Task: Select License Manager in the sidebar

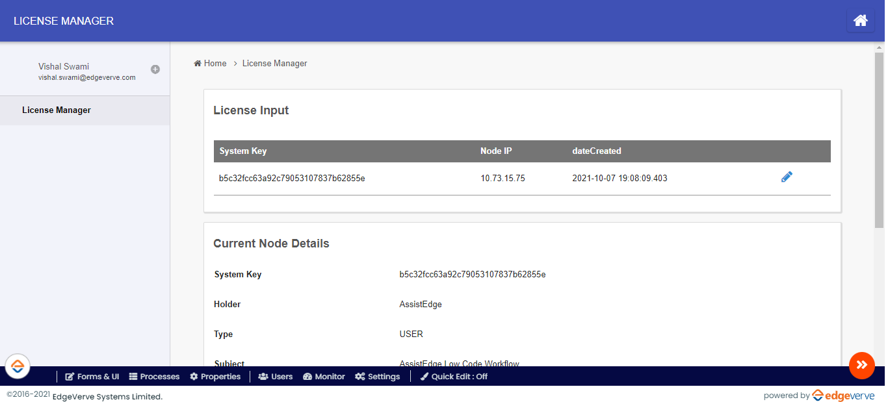Action: pos(57,110)
